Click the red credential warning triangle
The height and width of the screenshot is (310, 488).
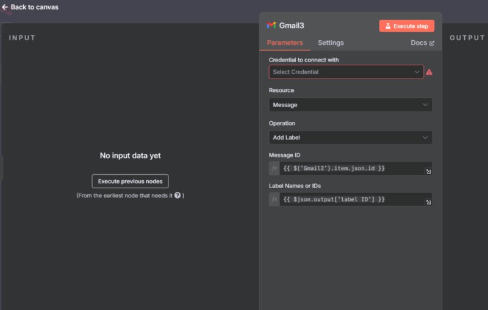pos(429,72)
